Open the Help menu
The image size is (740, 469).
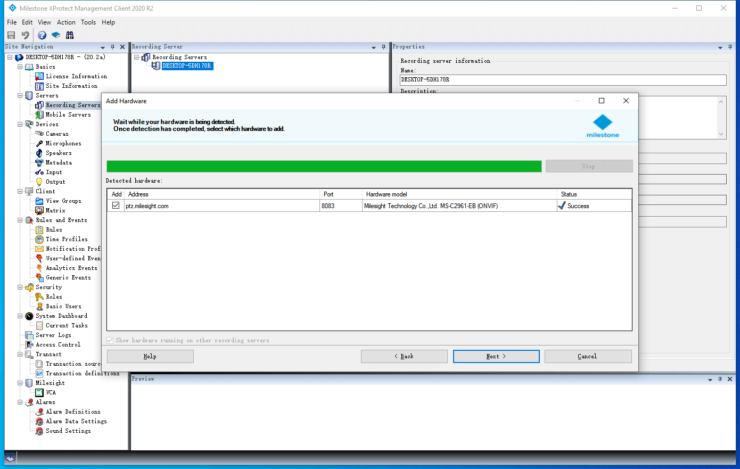108,22
